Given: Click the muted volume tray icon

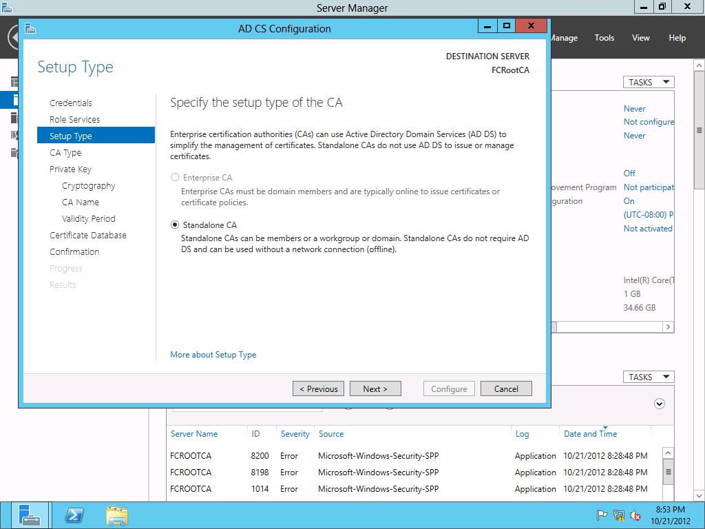Looking at the screenshot, I should coord(635,515).
